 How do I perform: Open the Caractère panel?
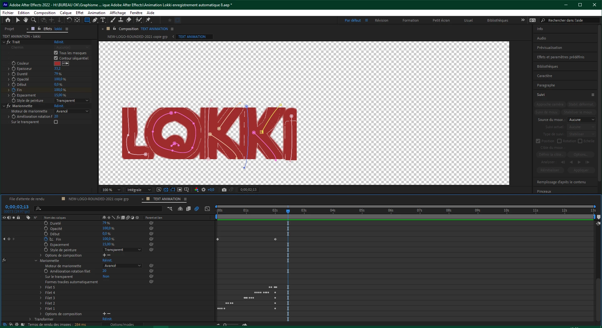[545, 76]
